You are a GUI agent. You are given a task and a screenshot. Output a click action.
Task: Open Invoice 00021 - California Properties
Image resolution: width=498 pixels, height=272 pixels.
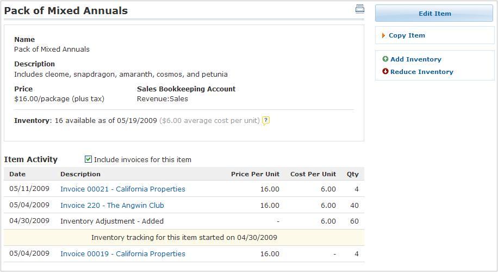pos(122,189)
